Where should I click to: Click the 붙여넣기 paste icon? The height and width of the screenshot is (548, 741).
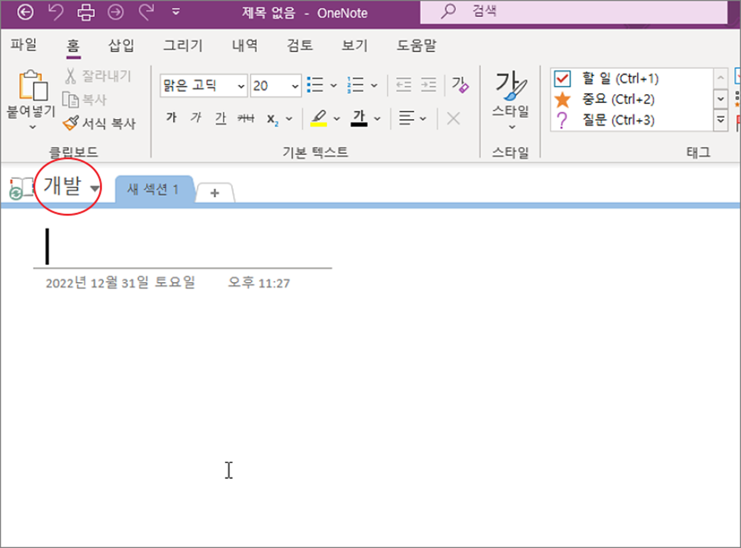33,86
